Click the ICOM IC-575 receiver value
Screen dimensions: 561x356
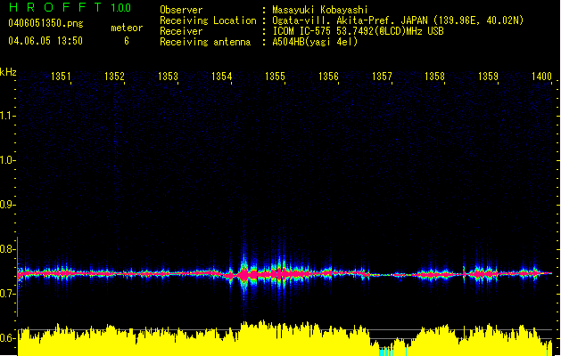(x=358, y=31)
